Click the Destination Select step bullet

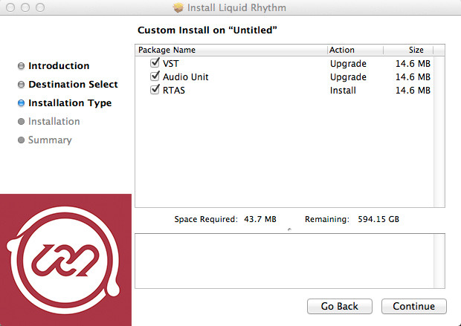[x=21, y=85]
